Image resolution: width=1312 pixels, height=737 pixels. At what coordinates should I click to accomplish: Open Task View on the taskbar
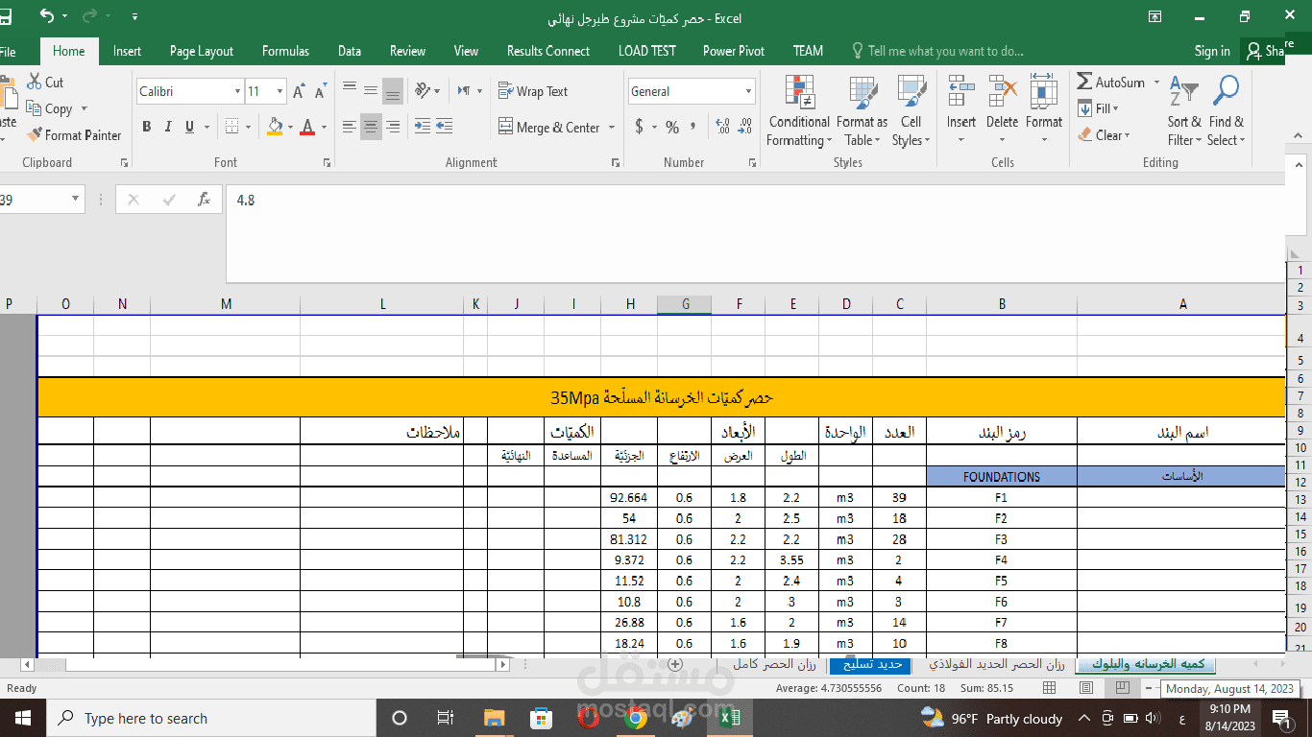tap(446, 718)
